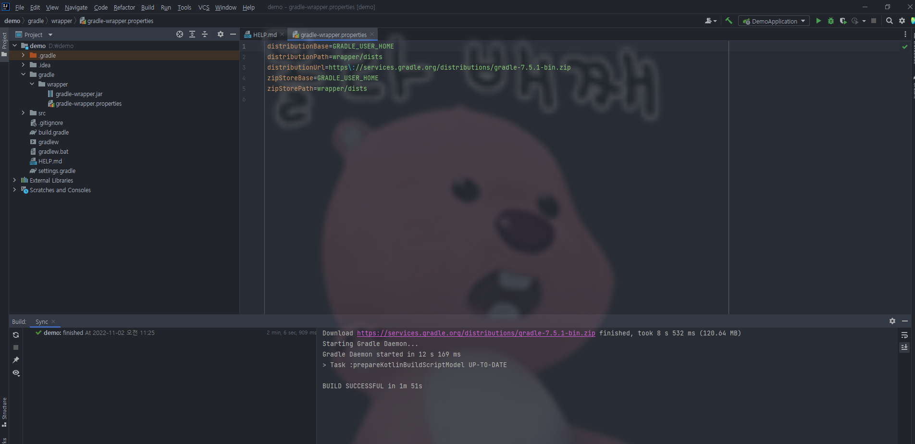Close the gradle-wrapper.properties tab

[x=372, y=35]
